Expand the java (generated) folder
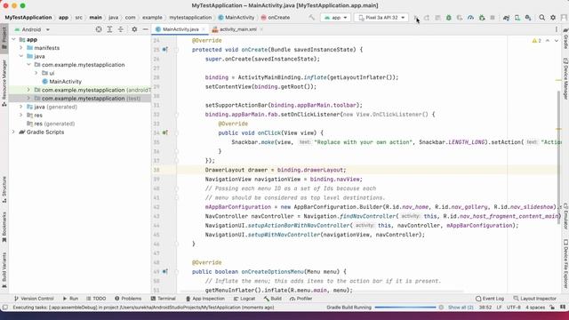The image size is (569, 320). click(21, 107)
